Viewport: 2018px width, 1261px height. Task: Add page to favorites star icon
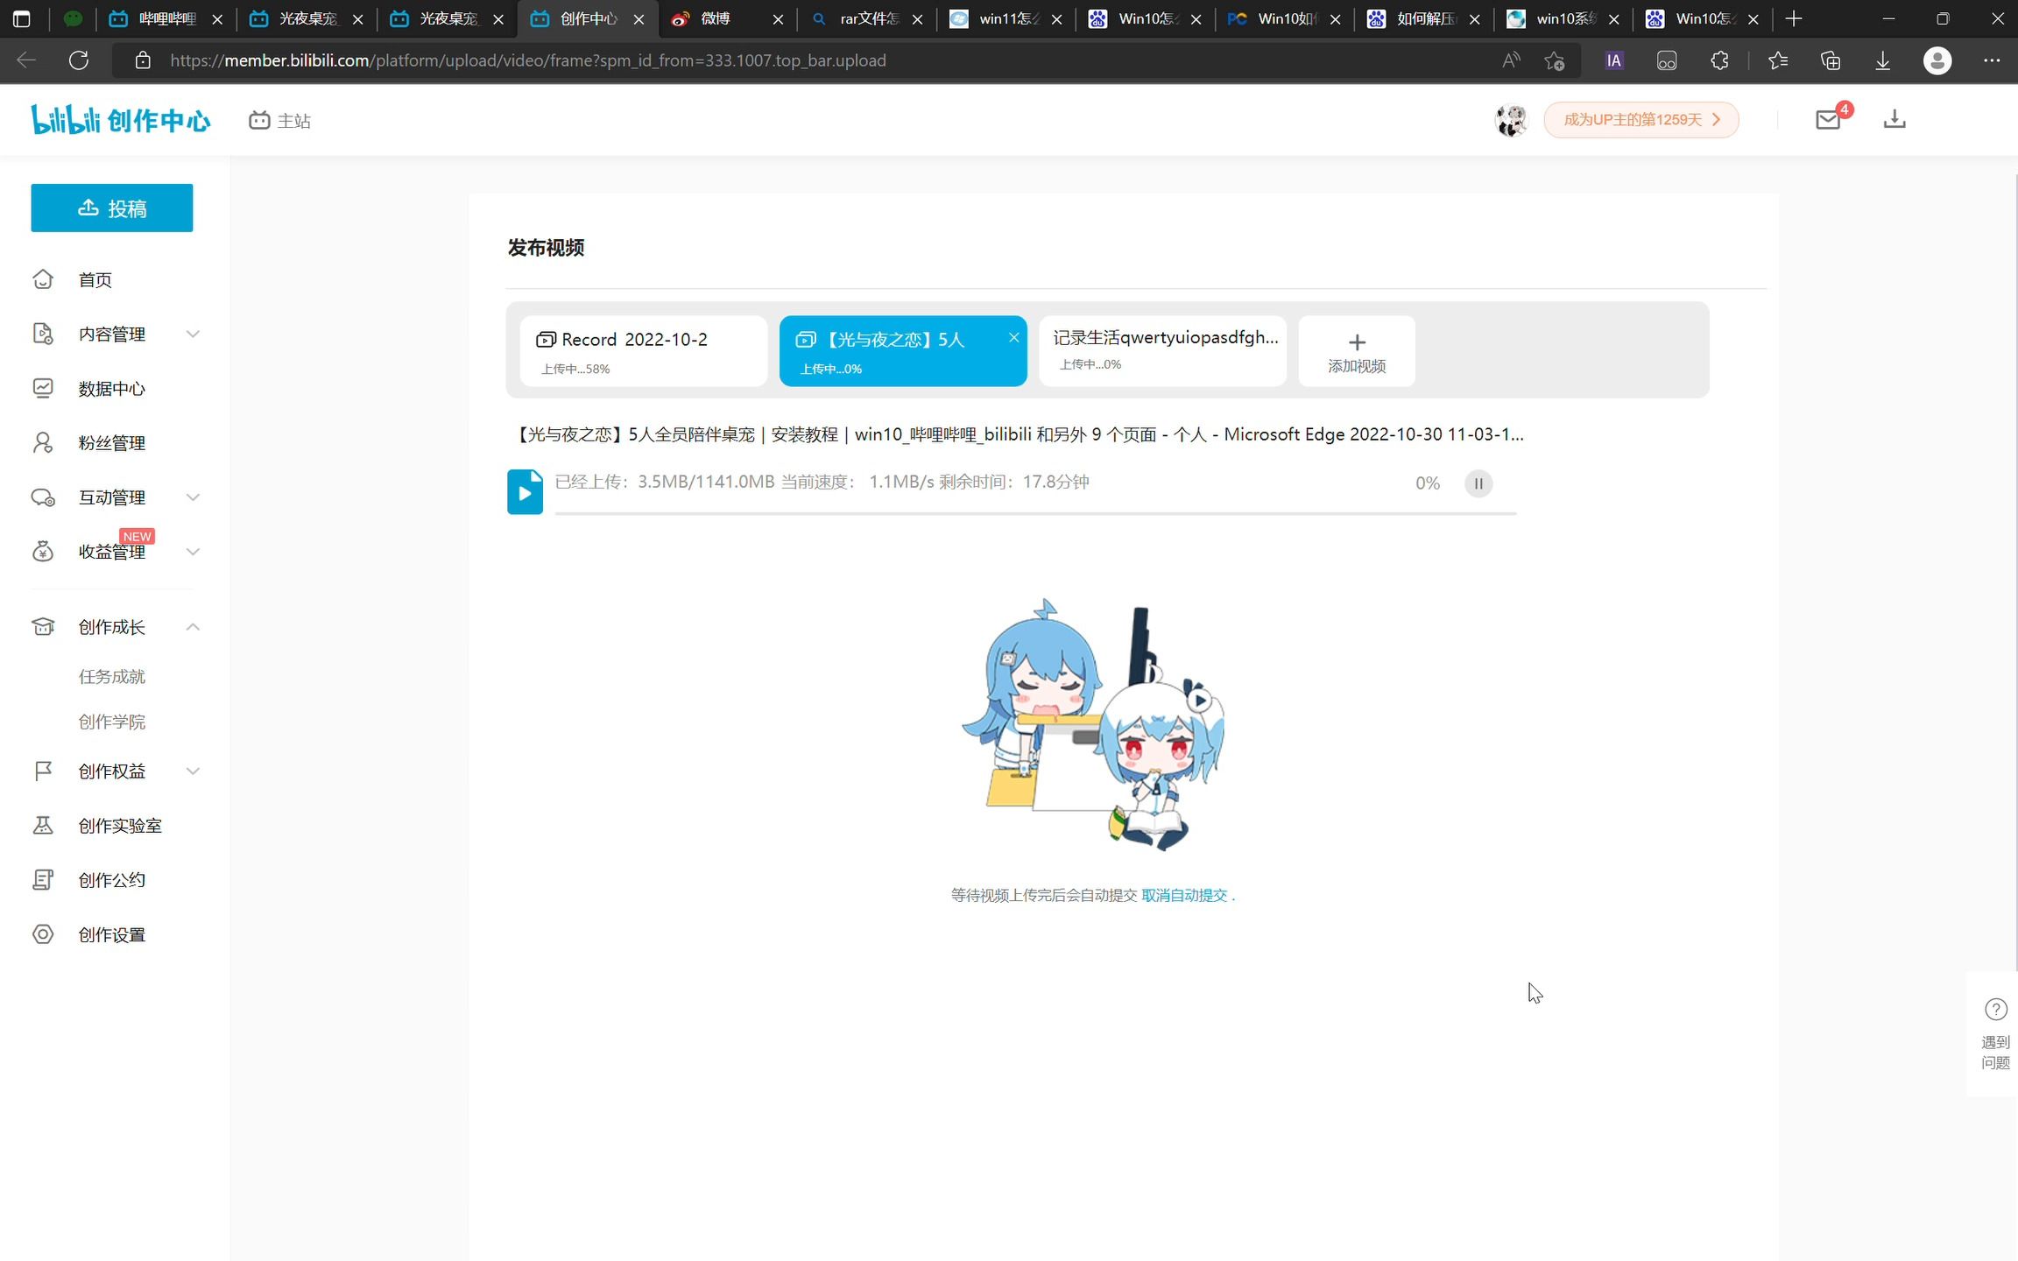1555,60
